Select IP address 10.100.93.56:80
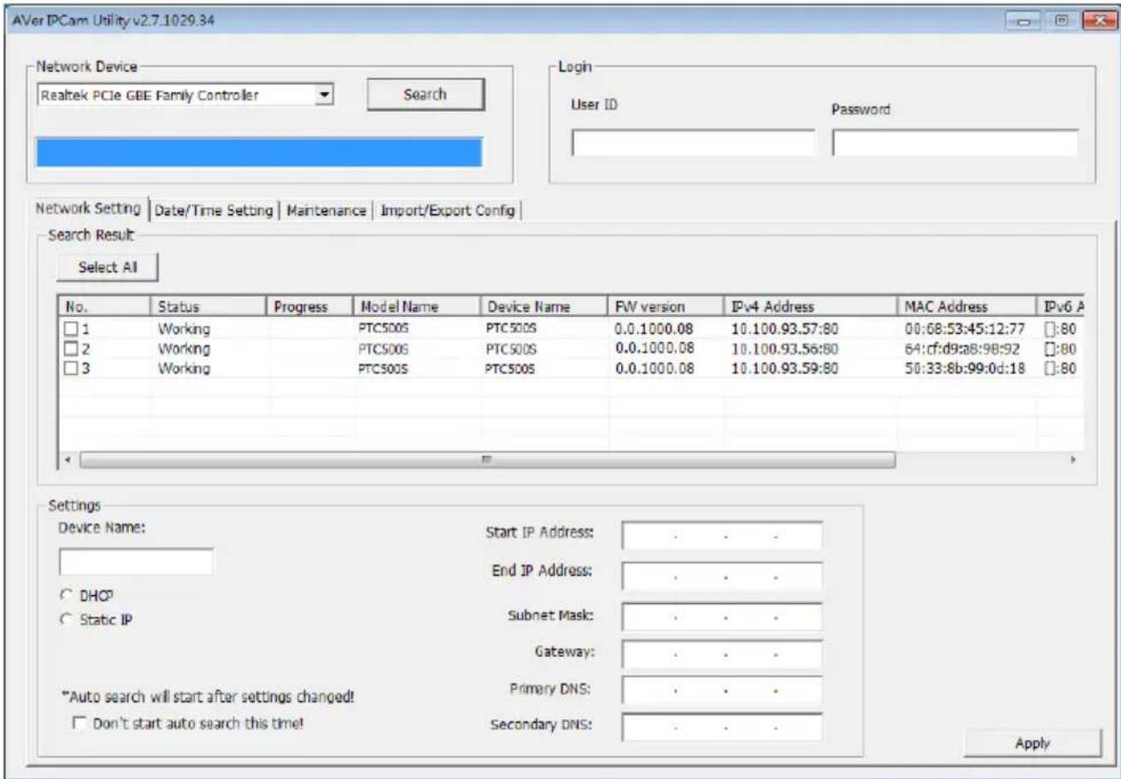The width and height of the screenshot is (1121, 779). 785,348
